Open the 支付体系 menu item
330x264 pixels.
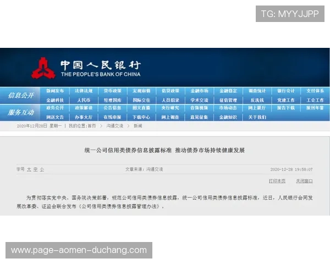click(x=315, y=91)
